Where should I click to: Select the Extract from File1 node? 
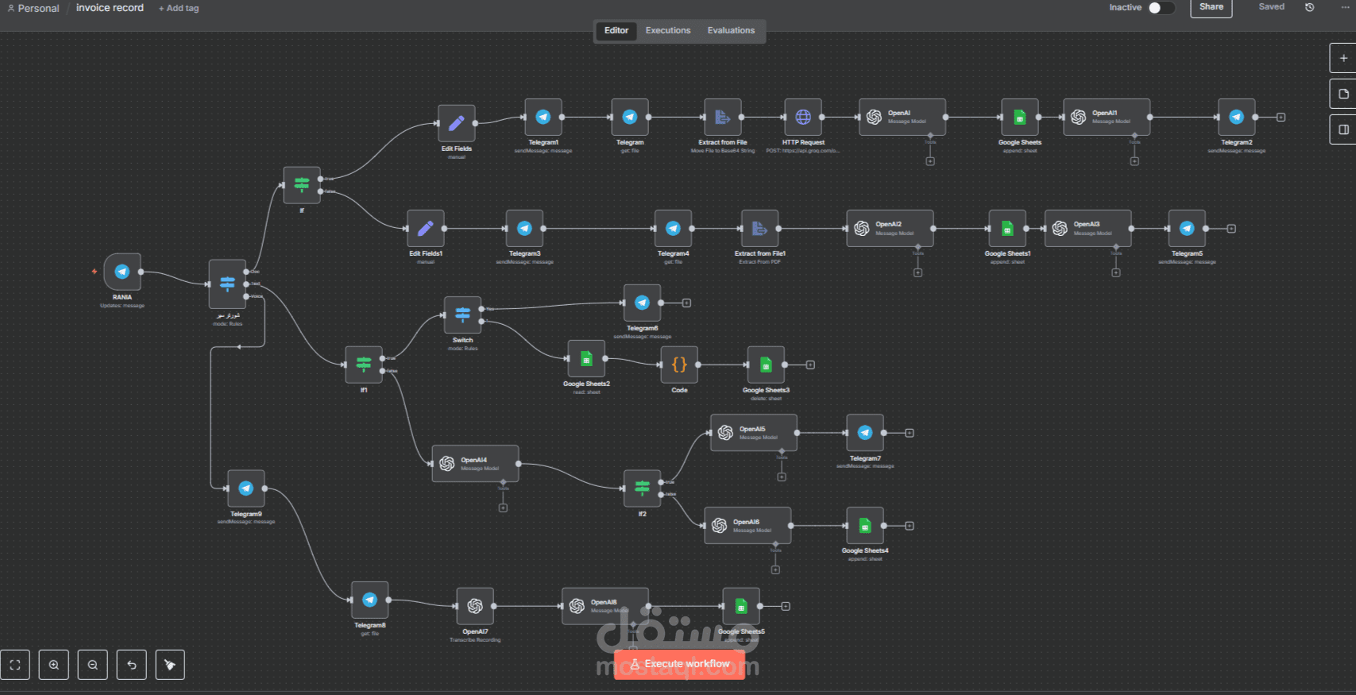[x=760, y=229]
